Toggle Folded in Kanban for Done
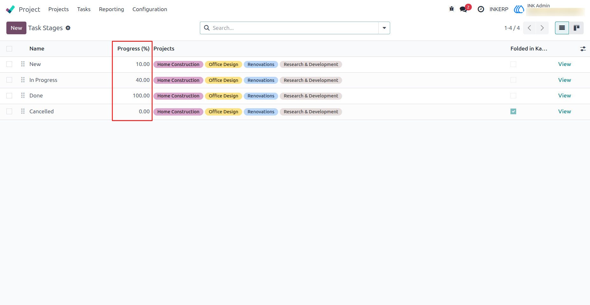The image size is (590, 305). point(513,96)
